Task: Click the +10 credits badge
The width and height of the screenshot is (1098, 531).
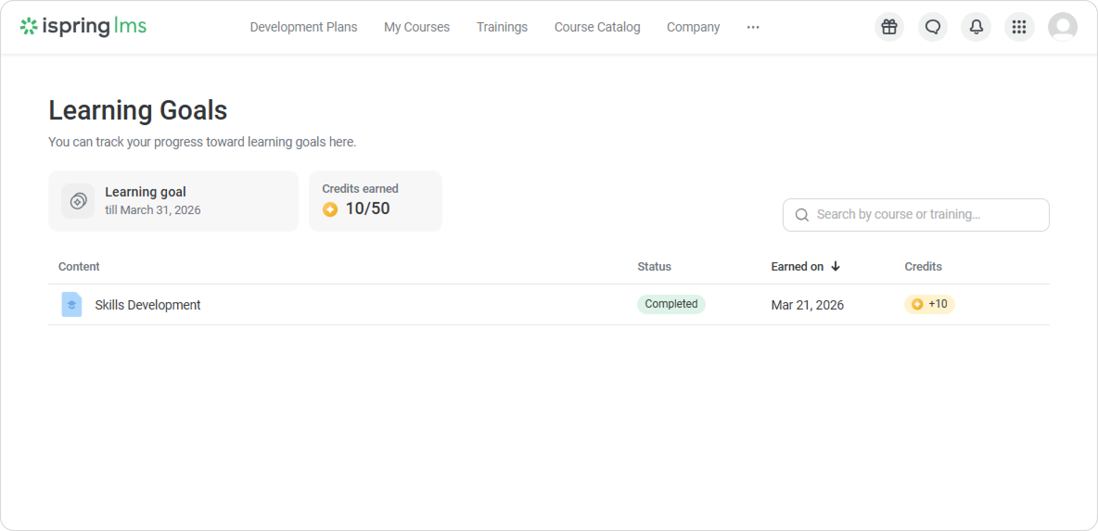Action: (x=929, y=304)
